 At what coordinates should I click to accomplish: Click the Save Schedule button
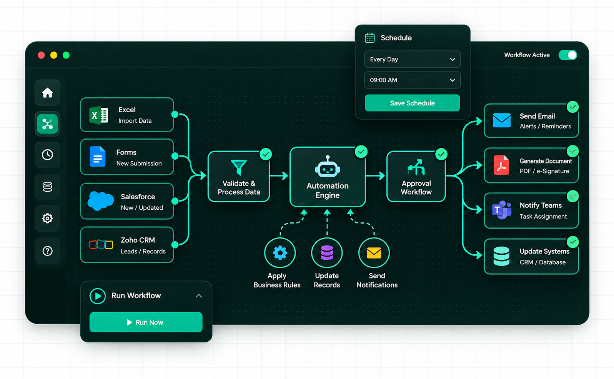point(412,103)
